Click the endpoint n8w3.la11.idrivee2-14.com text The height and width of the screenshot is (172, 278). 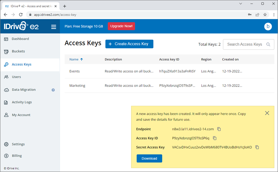[193, 129]
